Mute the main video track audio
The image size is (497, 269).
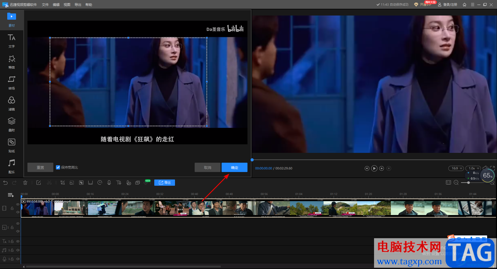18,212
